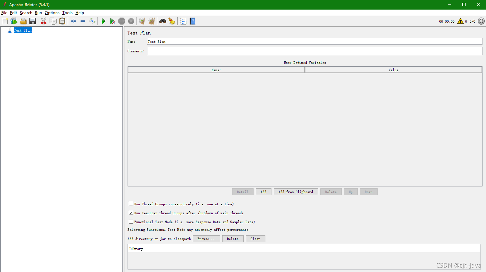
Task: Click into the Name text field
Action: tap(315, 42)
